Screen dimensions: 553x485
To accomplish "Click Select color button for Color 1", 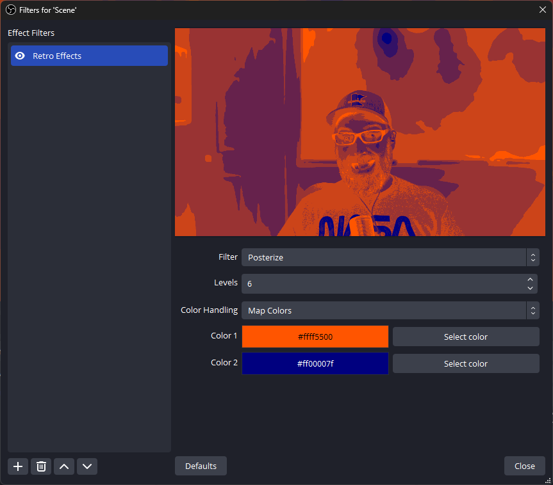I will (x=466, y=337).
